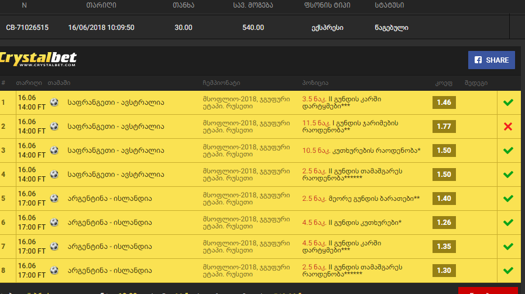Click the 1.46 odds badge
The image size is (525, 294).
(444, 102)
